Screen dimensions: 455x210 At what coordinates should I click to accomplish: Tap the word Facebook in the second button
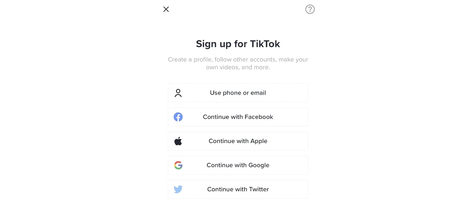click(259, 117)
